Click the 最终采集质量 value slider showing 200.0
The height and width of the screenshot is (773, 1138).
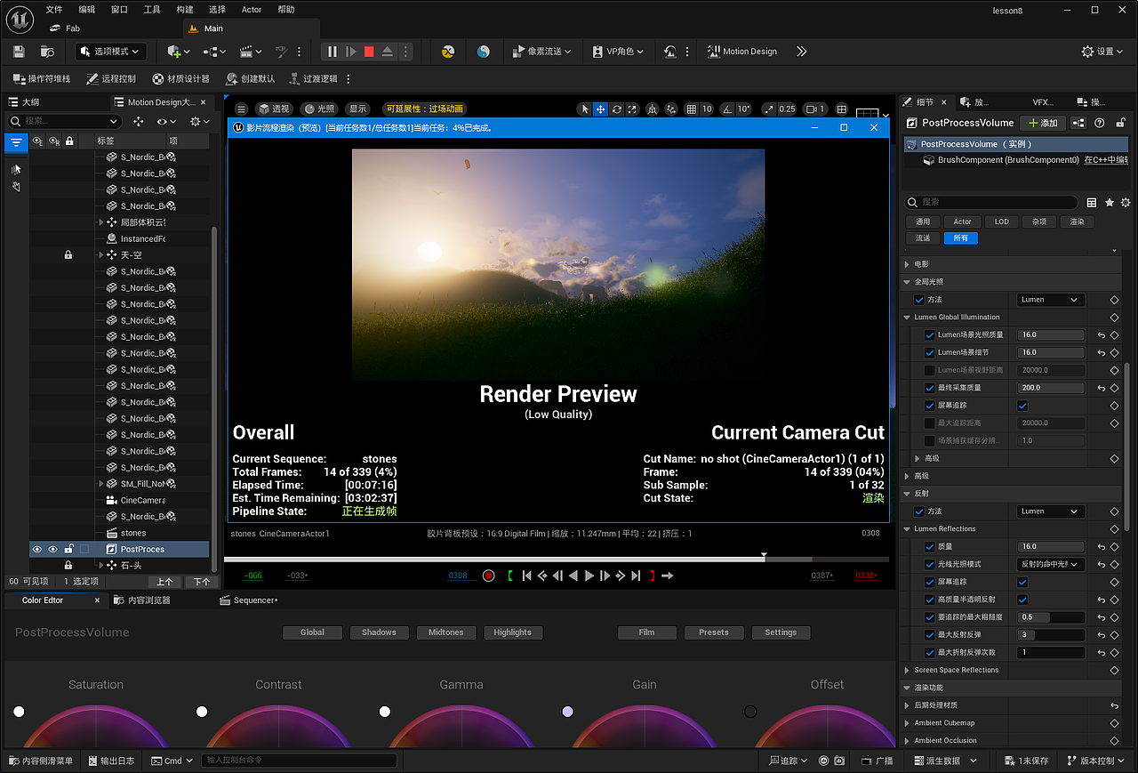(1051, 388)
